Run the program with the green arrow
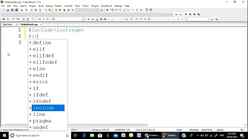The height and width of the screenshot is (139, 248). (60, 10)
